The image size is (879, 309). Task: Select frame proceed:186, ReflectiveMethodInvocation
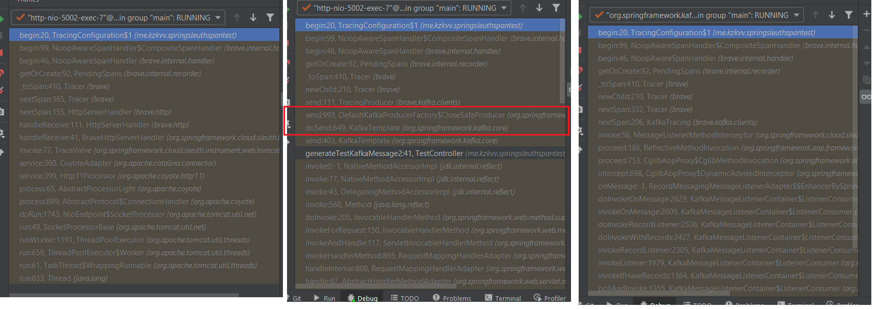[x=723, y=148]
